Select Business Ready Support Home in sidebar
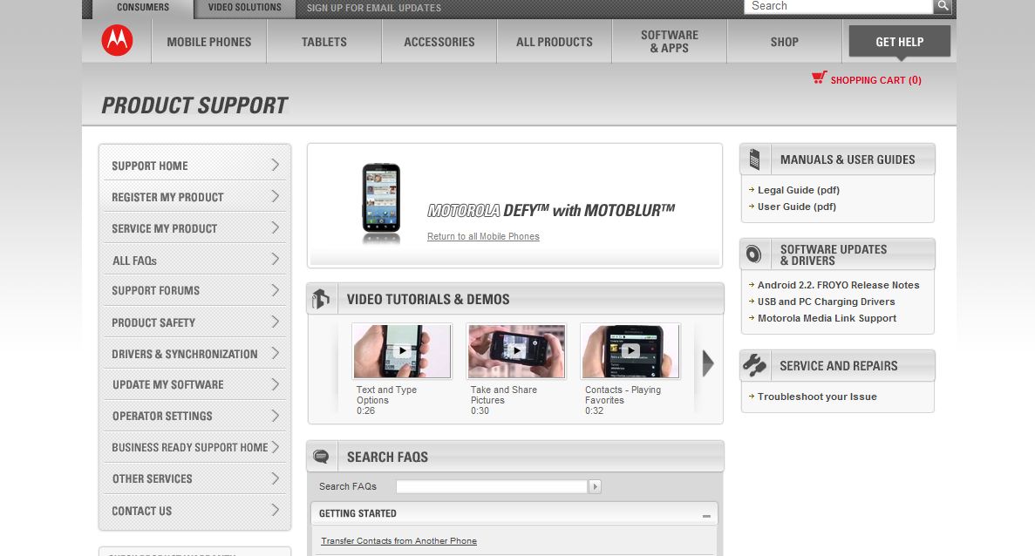The height and width of the screenshot is (556, 1035). (194, 447)
